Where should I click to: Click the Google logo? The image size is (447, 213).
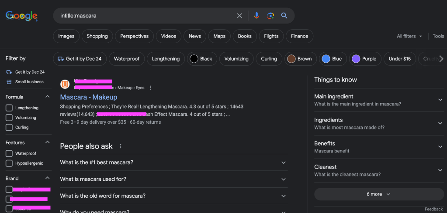point(21,16)
